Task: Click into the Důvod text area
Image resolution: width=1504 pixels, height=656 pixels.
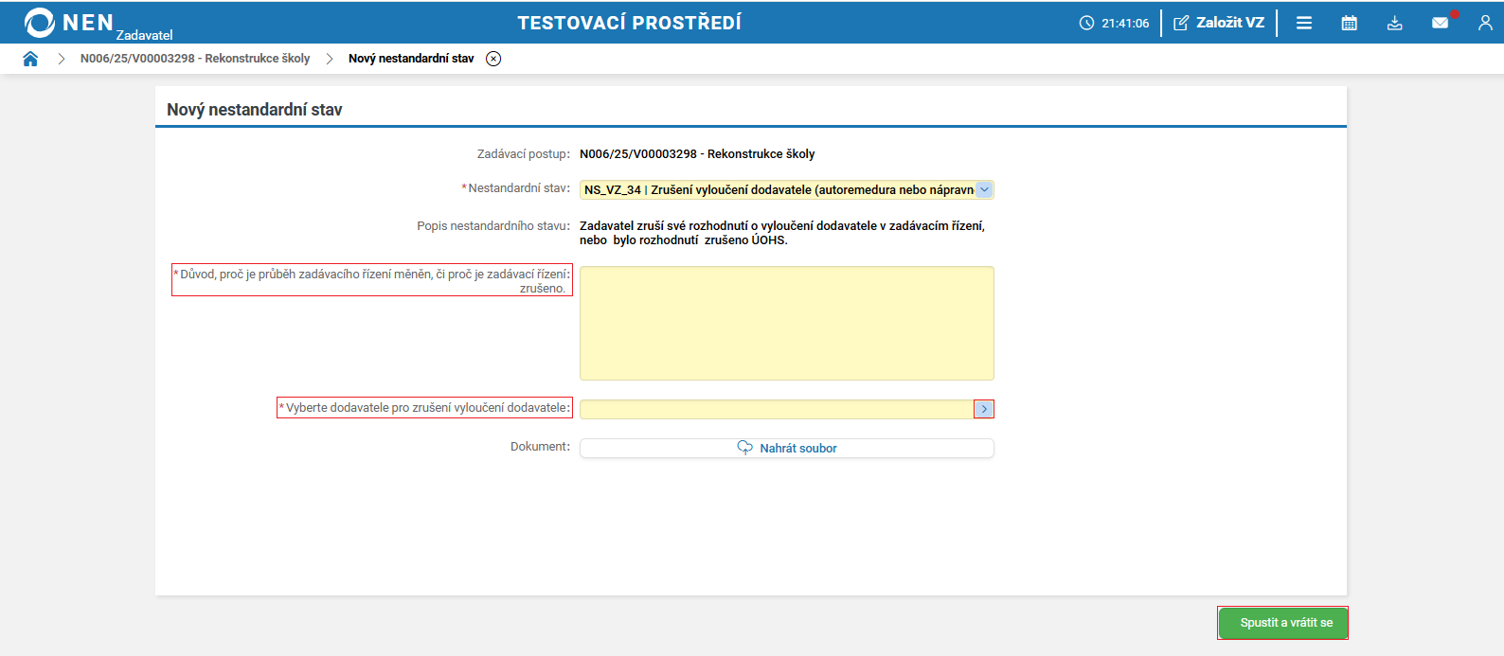Action: [787, 323]
